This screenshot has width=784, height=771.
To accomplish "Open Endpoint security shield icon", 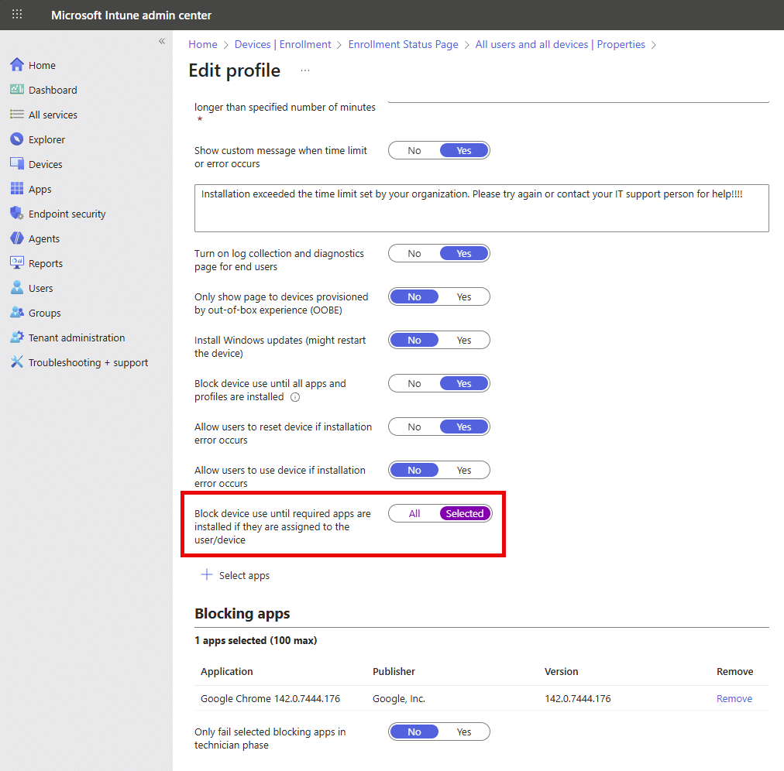I will (x=17, y=214).
